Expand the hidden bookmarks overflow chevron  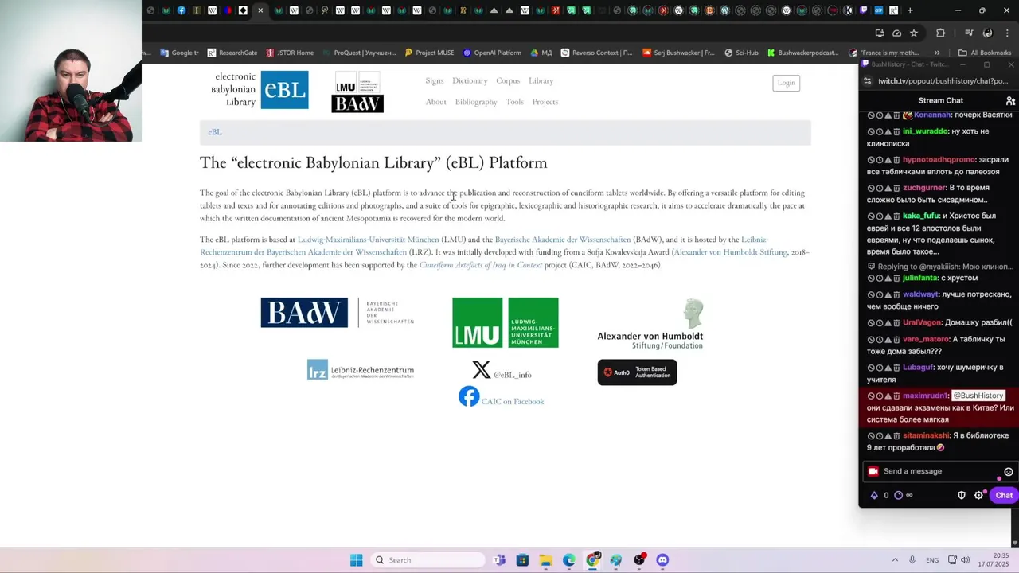tap(937, 53)
